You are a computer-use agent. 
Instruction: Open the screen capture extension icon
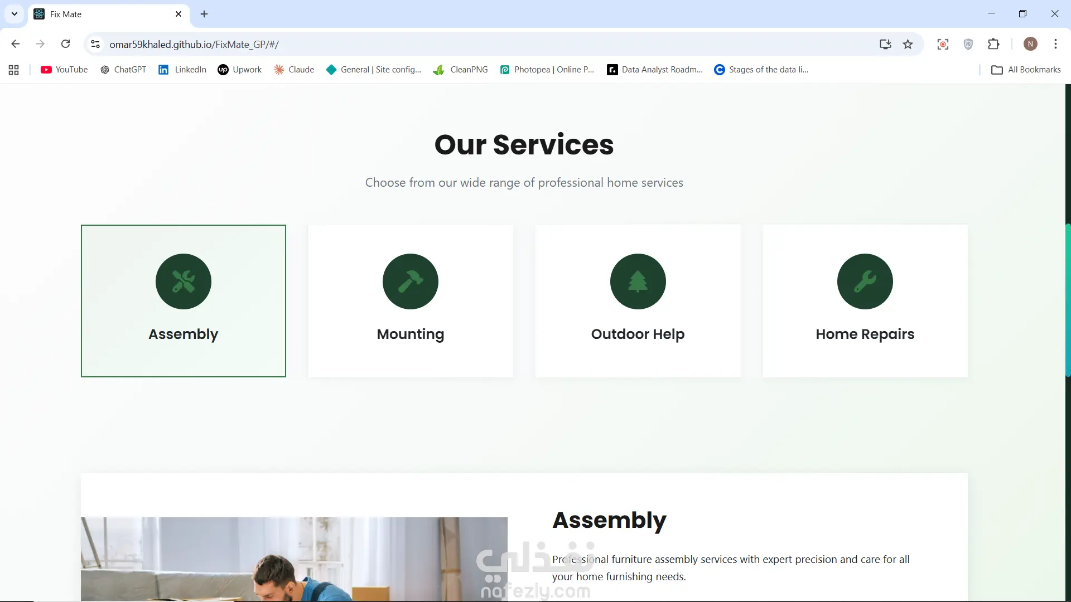click(943, 44)
